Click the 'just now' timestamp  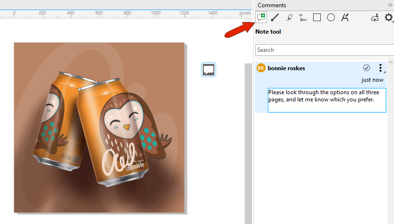pyautogui.click(x=372, y=80)
